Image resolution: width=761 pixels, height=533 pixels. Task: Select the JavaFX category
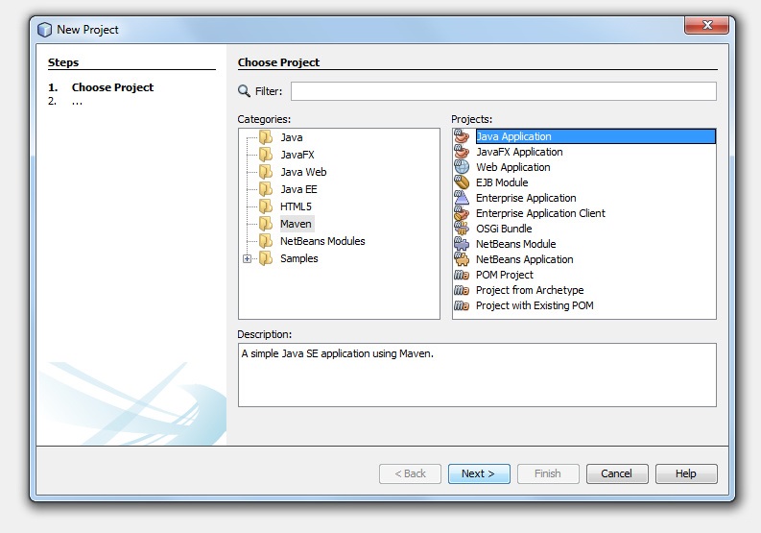[297, 155]
